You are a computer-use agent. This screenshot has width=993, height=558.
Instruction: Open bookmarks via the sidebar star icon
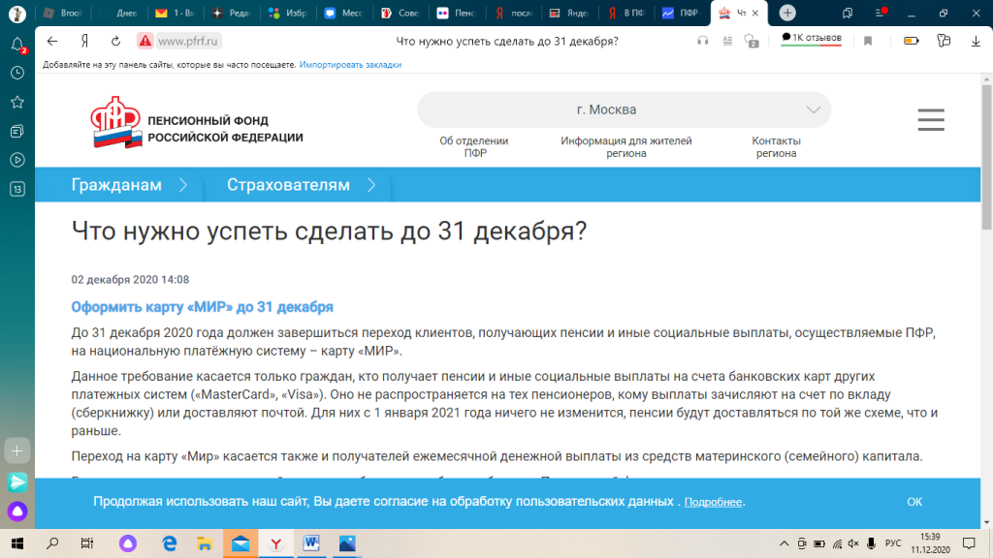tap(17, 102)
